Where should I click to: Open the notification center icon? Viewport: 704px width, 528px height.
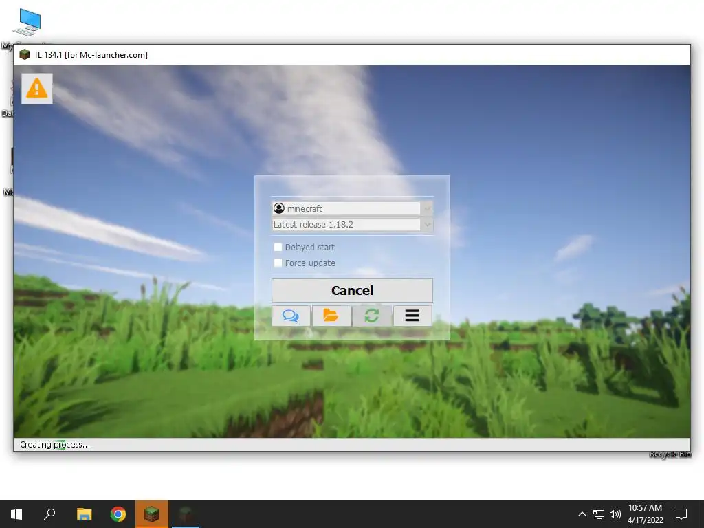pos(681,514)
